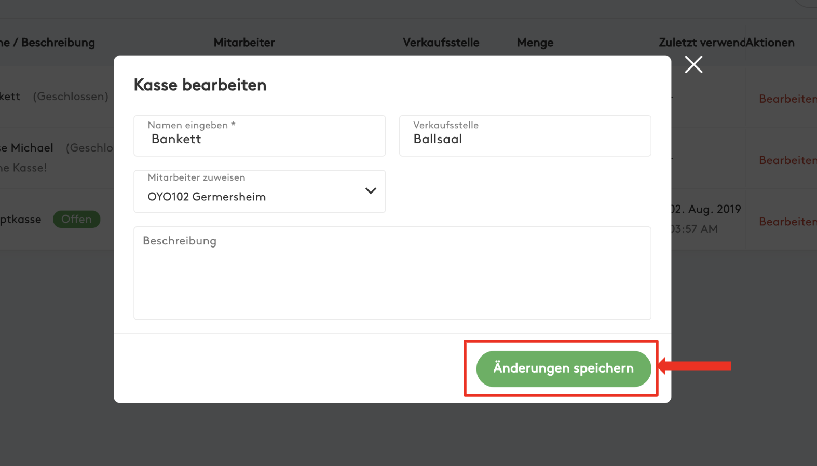Screen dimensions: 817x466
Task: Click the Kasse bearbeiten dialog title
Action: point(200,85)
